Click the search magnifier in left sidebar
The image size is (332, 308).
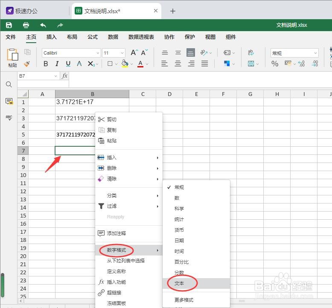pos(9,84)
